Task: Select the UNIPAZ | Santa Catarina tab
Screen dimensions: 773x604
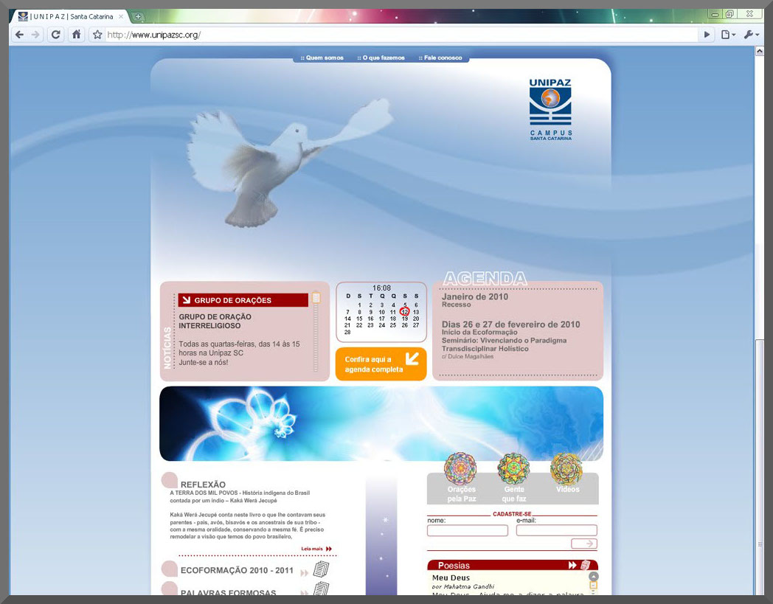Action: click(x=71, y=16)
